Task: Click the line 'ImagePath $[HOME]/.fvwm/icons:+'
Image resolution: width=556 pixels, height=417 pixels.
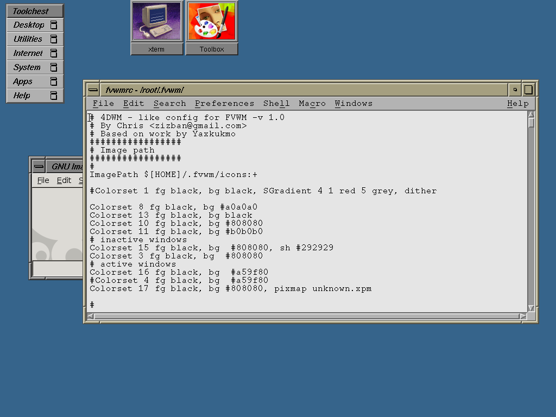Action: click(x=173, y=175)
